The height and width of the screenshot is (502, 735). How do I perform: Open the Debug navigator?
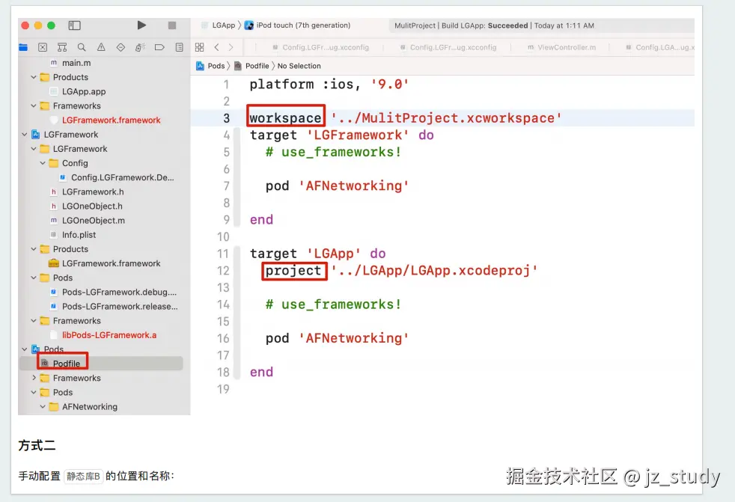[140, 47]
